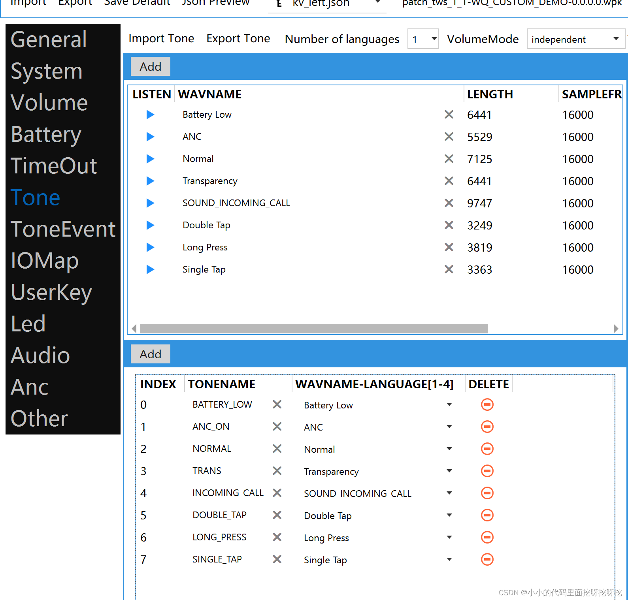Image resolution: width=628 pixels, height=600 pixels.
Task: Switch to the General section
Action: [49, 39]
